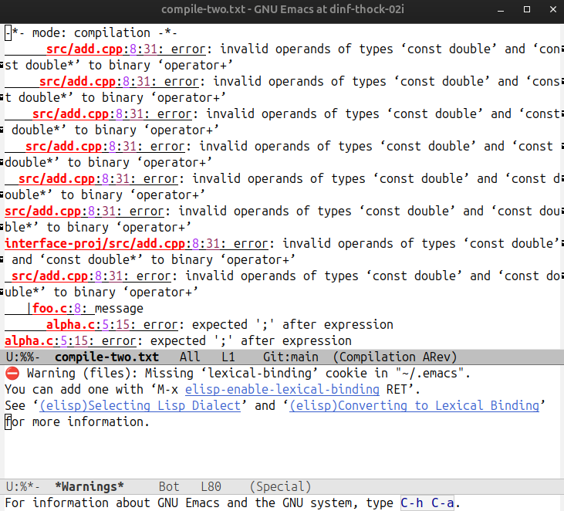
Task: Toggle modified status indicator in Warnings mode line
Action: tap(32, 486)
